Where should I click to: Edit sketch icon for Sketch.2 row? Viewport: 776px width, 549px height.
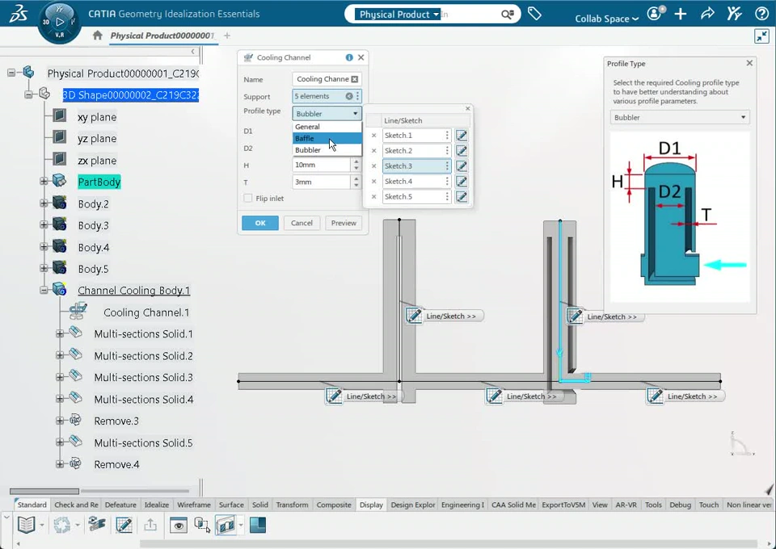tap(462, 151)
